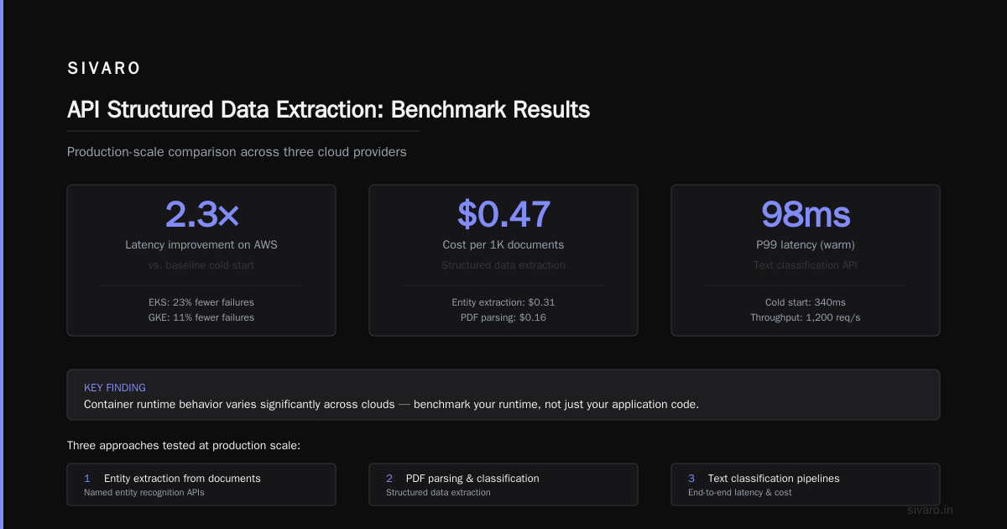1007x529 pixels.
Task: Open the sivaro.in link
Action: (x=931, y=510)
